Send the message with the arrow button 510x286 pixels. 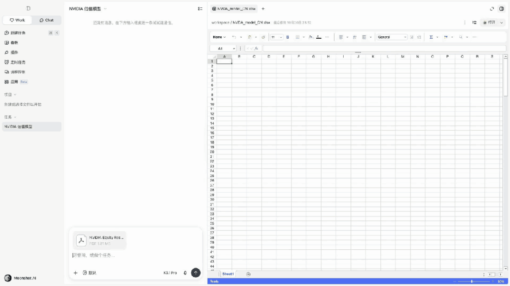click(195, 273)
